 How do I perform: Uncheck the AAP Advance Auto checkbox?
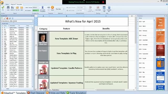point(2,34)
